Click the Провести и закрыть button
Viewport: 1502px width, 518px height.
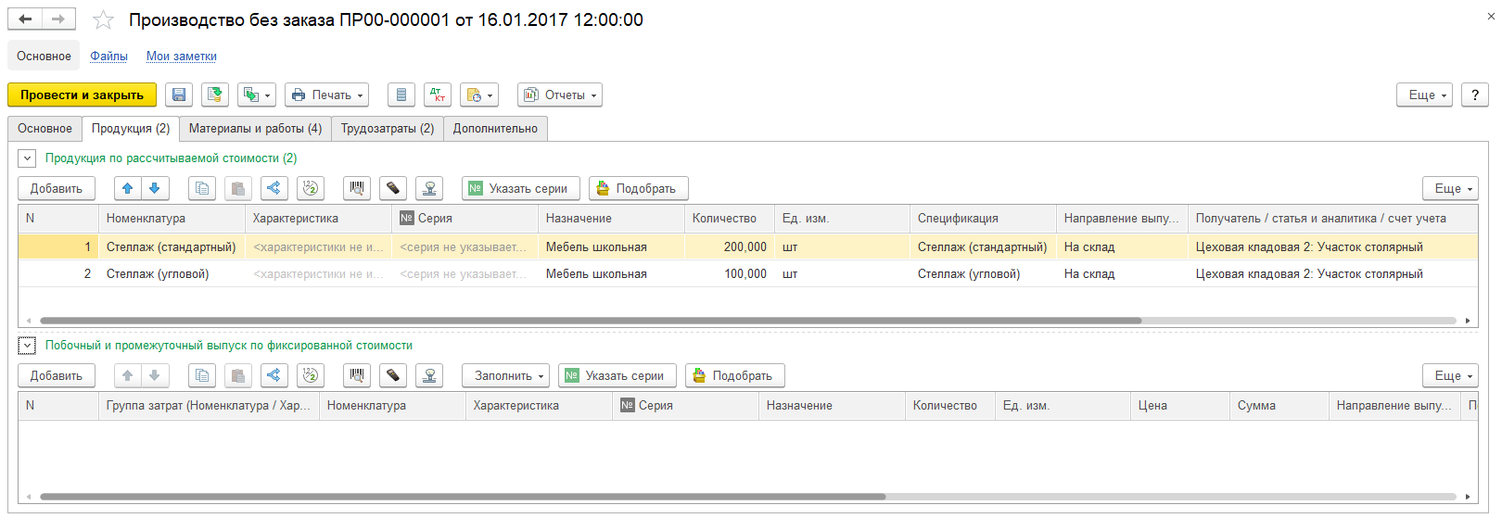pyautogui.click(x=82, y=95)
